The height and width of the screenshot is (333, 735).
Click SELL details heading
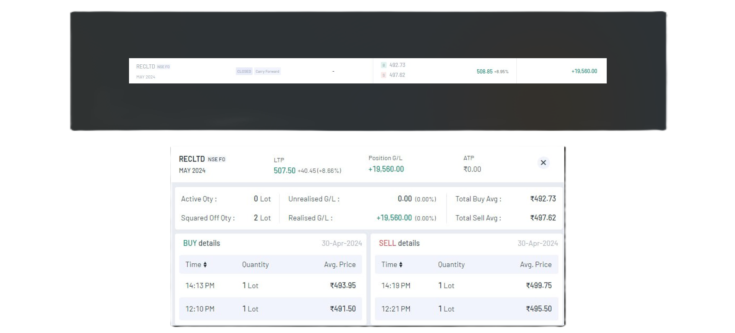coord(399,243)
